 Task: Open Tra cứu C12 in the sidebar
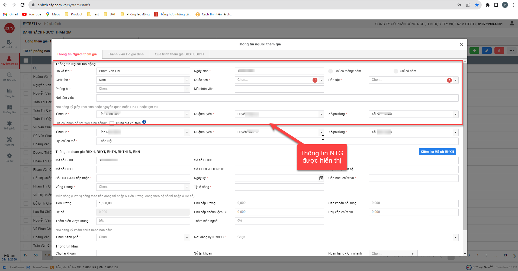click(9, 76)
